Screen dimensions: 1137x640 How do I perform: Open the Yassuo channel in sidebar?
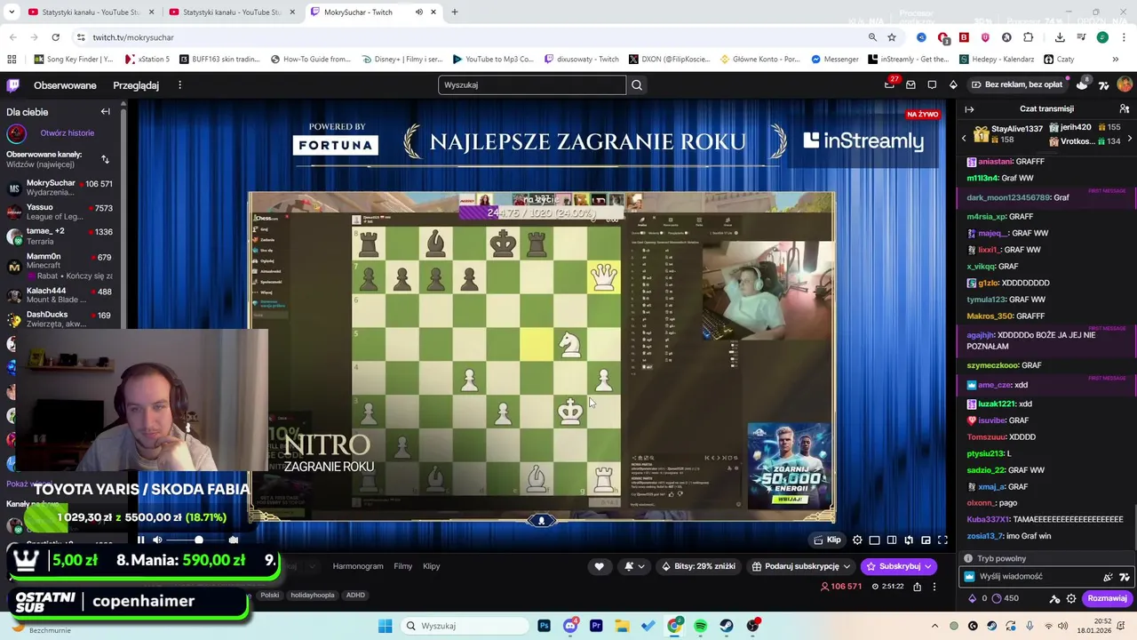60,212
